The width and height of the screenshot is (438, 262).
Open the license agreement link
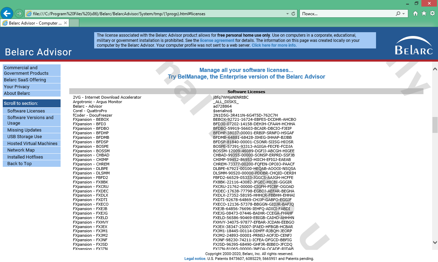coord(217,40)
